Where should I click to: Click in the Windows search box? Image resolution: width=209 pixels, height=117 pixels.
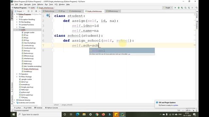pos(39,114)
